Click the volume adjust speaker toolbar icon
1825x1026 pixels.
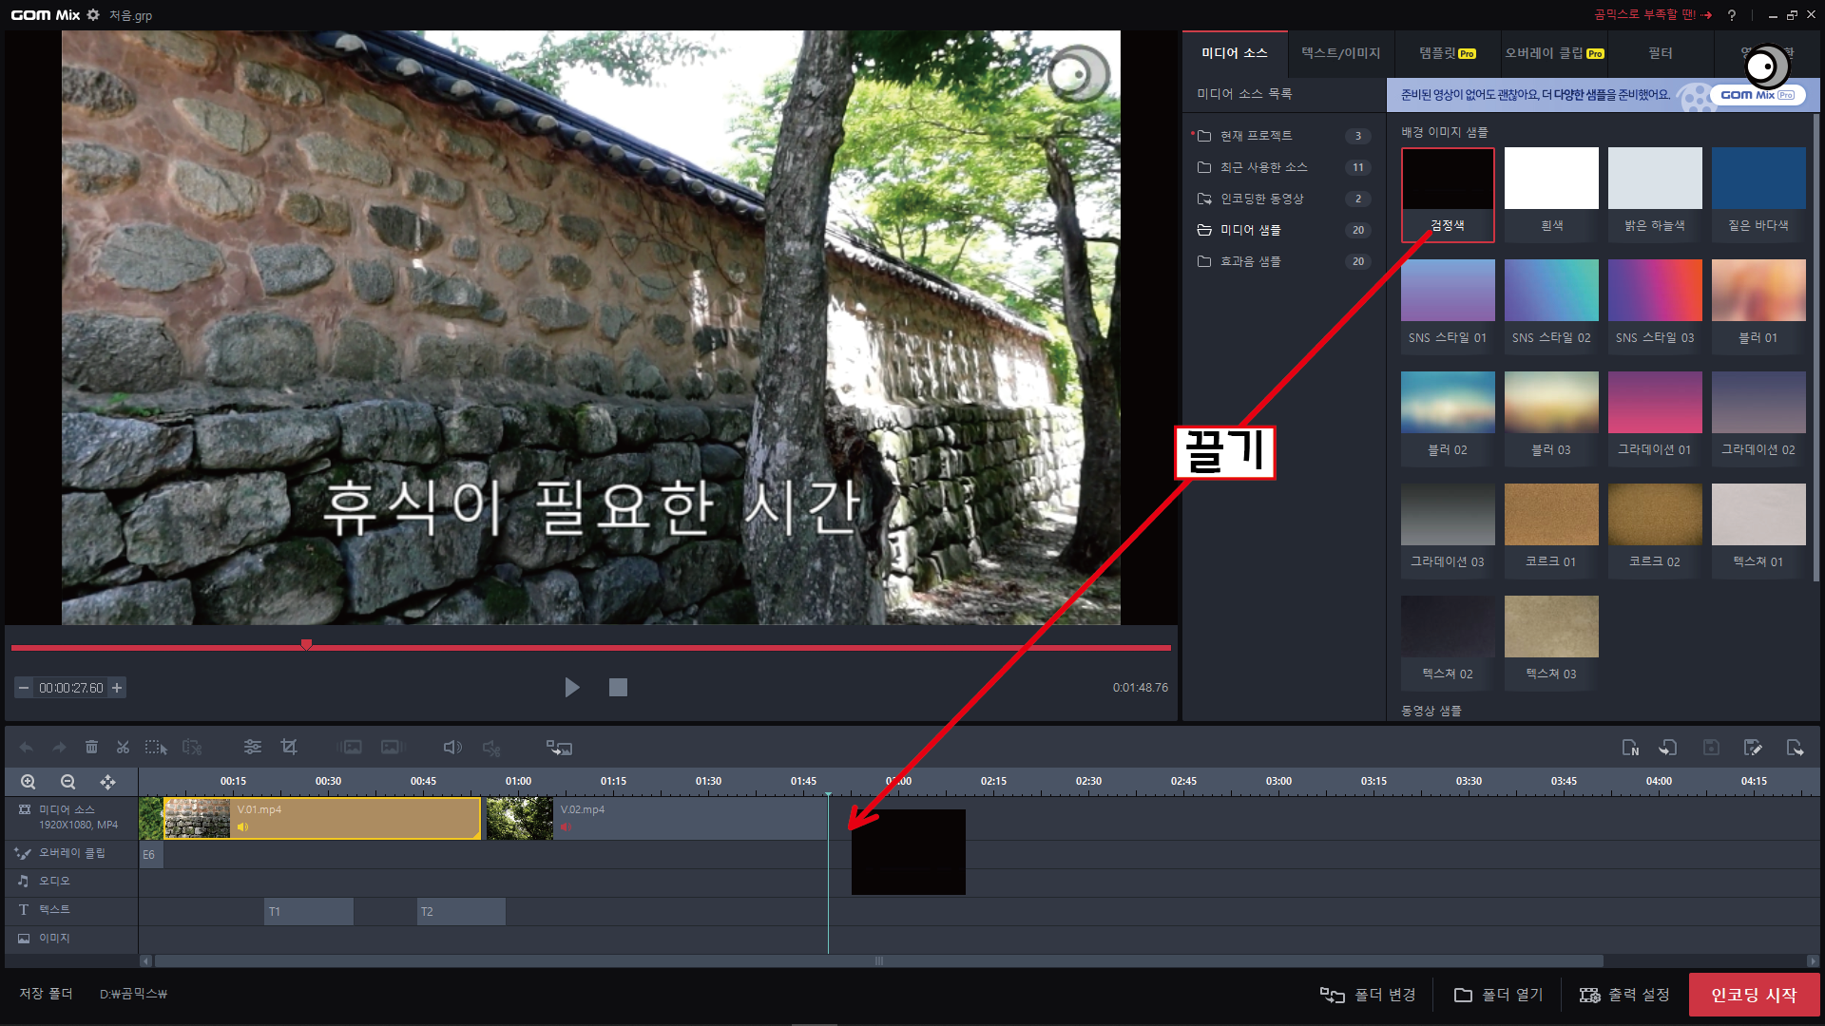click(452, 748)
